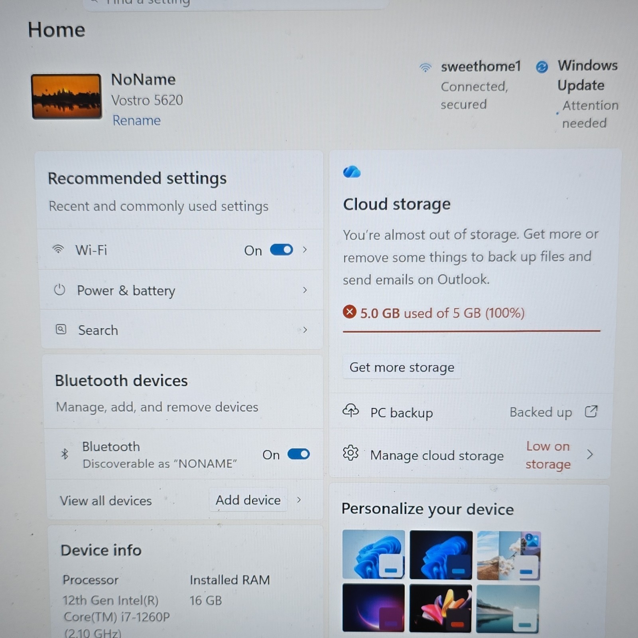Click the sunset desktop wallpaper thumbnail

(66, 96)
